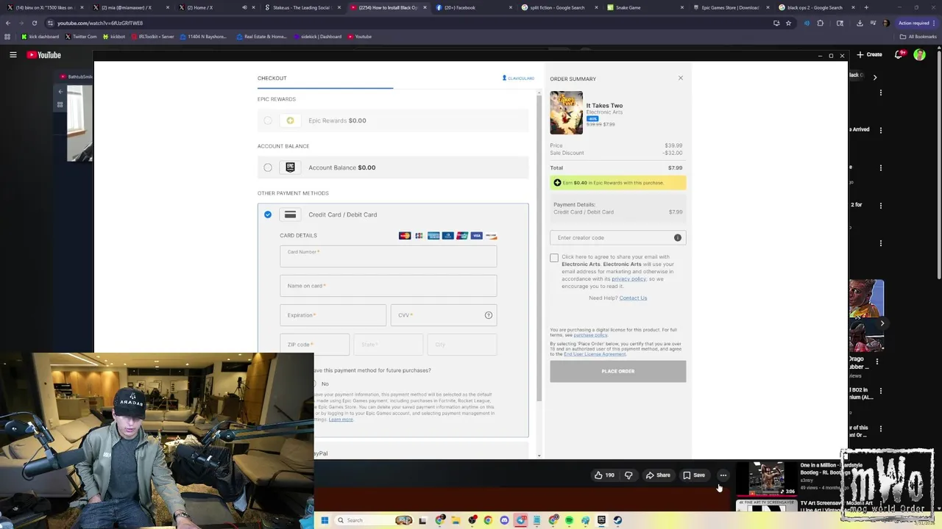This screenshot has height=529, width=942.
Task: Show the creator code info icon
Action: [x=678, y=237]
